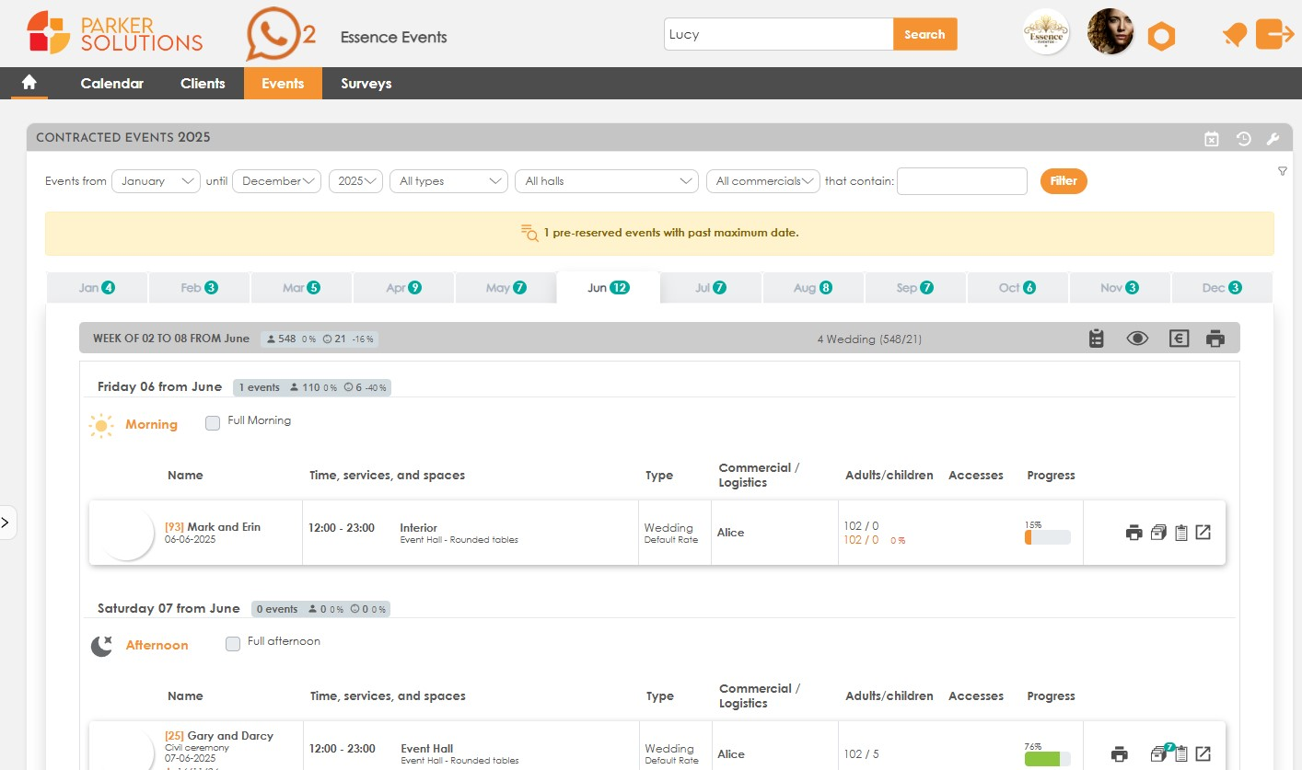Open external link icon for Mark and Erin event
Screen dimensions: 1302x770
point(1203,532)
